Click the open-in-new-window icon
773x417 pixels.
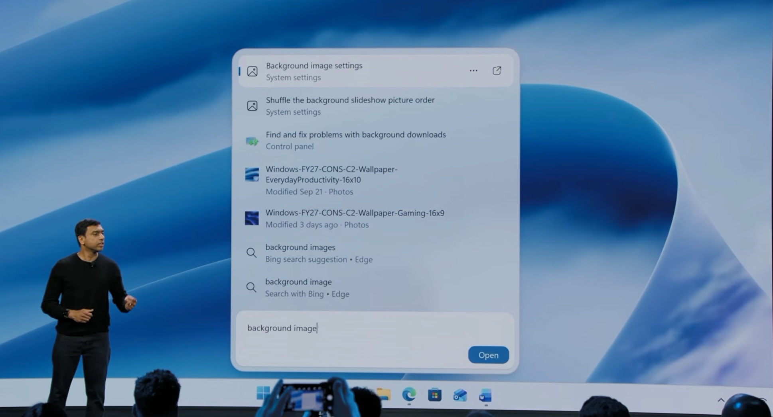[x=497, y=71]
